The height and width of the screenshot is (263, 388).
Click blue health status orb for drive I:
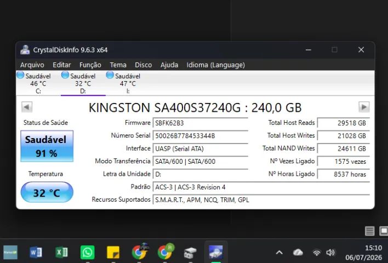[110, 75]
